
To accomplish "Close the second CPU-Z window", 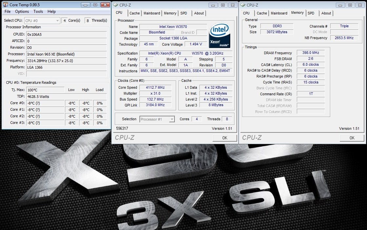I will 360,5.
